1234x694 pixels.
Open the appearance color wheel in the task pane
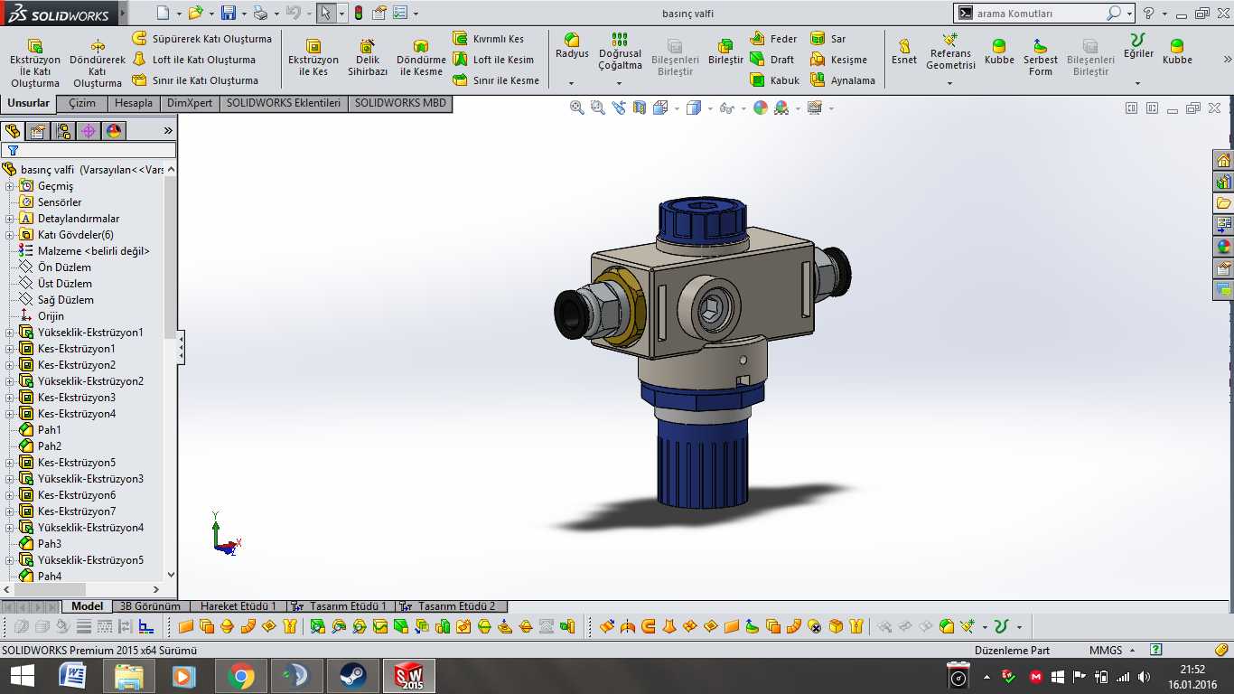1223,246
